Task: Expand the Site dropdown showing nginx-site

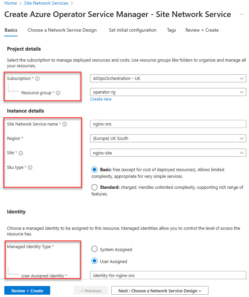Action: coord(168,152)
